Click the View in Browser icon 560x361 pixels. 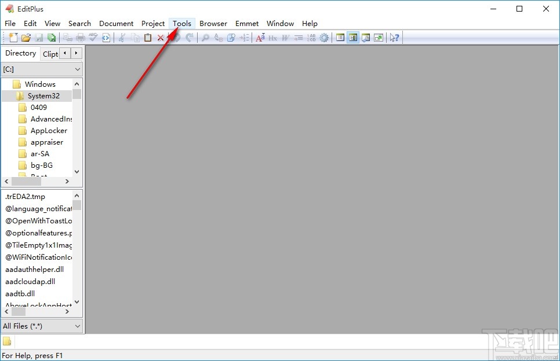click(106, 38)
